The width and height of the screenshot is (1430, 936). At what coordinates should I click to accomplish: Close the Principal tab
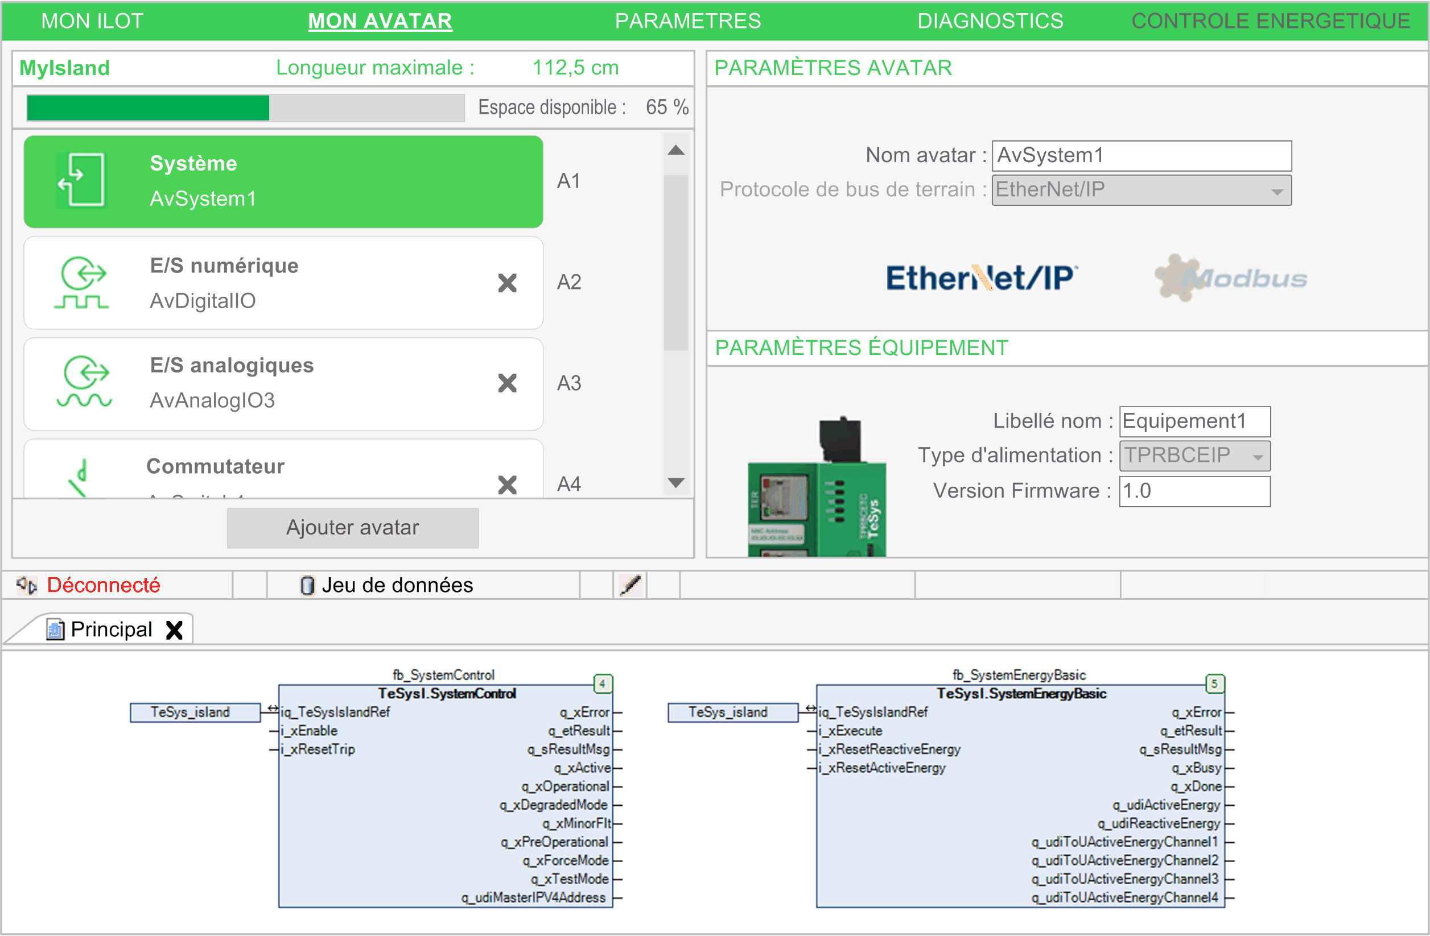(174, 630)
